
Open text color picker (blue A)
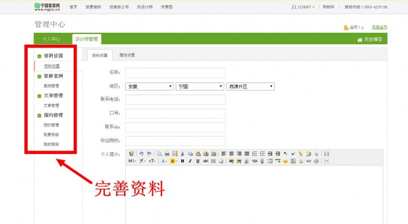164,161
